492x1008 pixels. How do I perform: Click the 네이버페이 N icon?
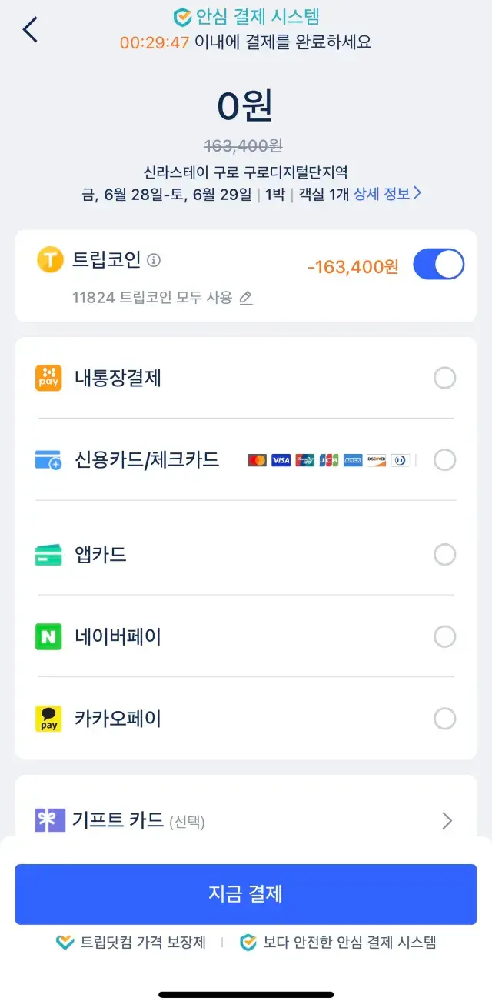pos(48,636)
